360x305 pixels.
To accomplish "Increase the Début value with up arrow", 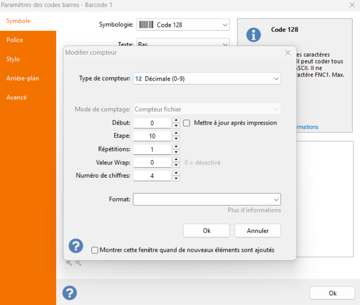I will pyautogui.click(x=176, y=120).
